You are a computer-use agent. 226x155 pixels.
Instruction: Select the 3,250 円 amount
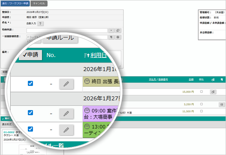click(x=189, y=104)
